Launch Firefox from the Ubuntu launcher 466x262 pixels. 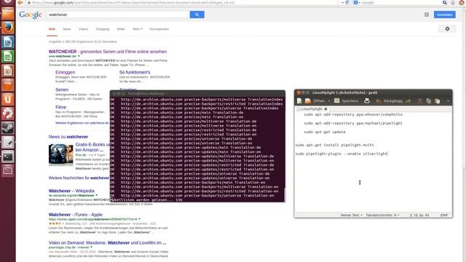(8, 28)
